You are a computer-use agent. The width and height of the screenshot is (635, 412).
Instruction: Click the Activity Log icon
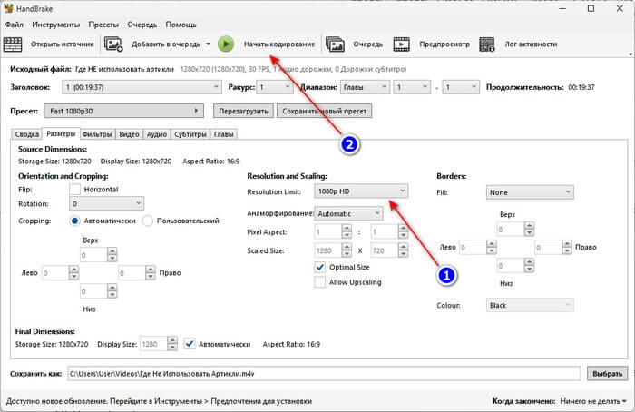pos(487,44)
